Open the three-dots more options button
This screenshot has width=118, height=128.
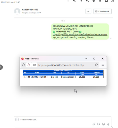(x=88, y=11)
